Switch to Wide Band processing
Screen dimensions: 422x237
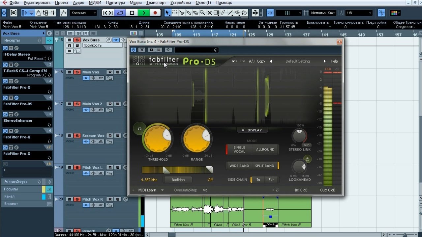coord(239,166)
